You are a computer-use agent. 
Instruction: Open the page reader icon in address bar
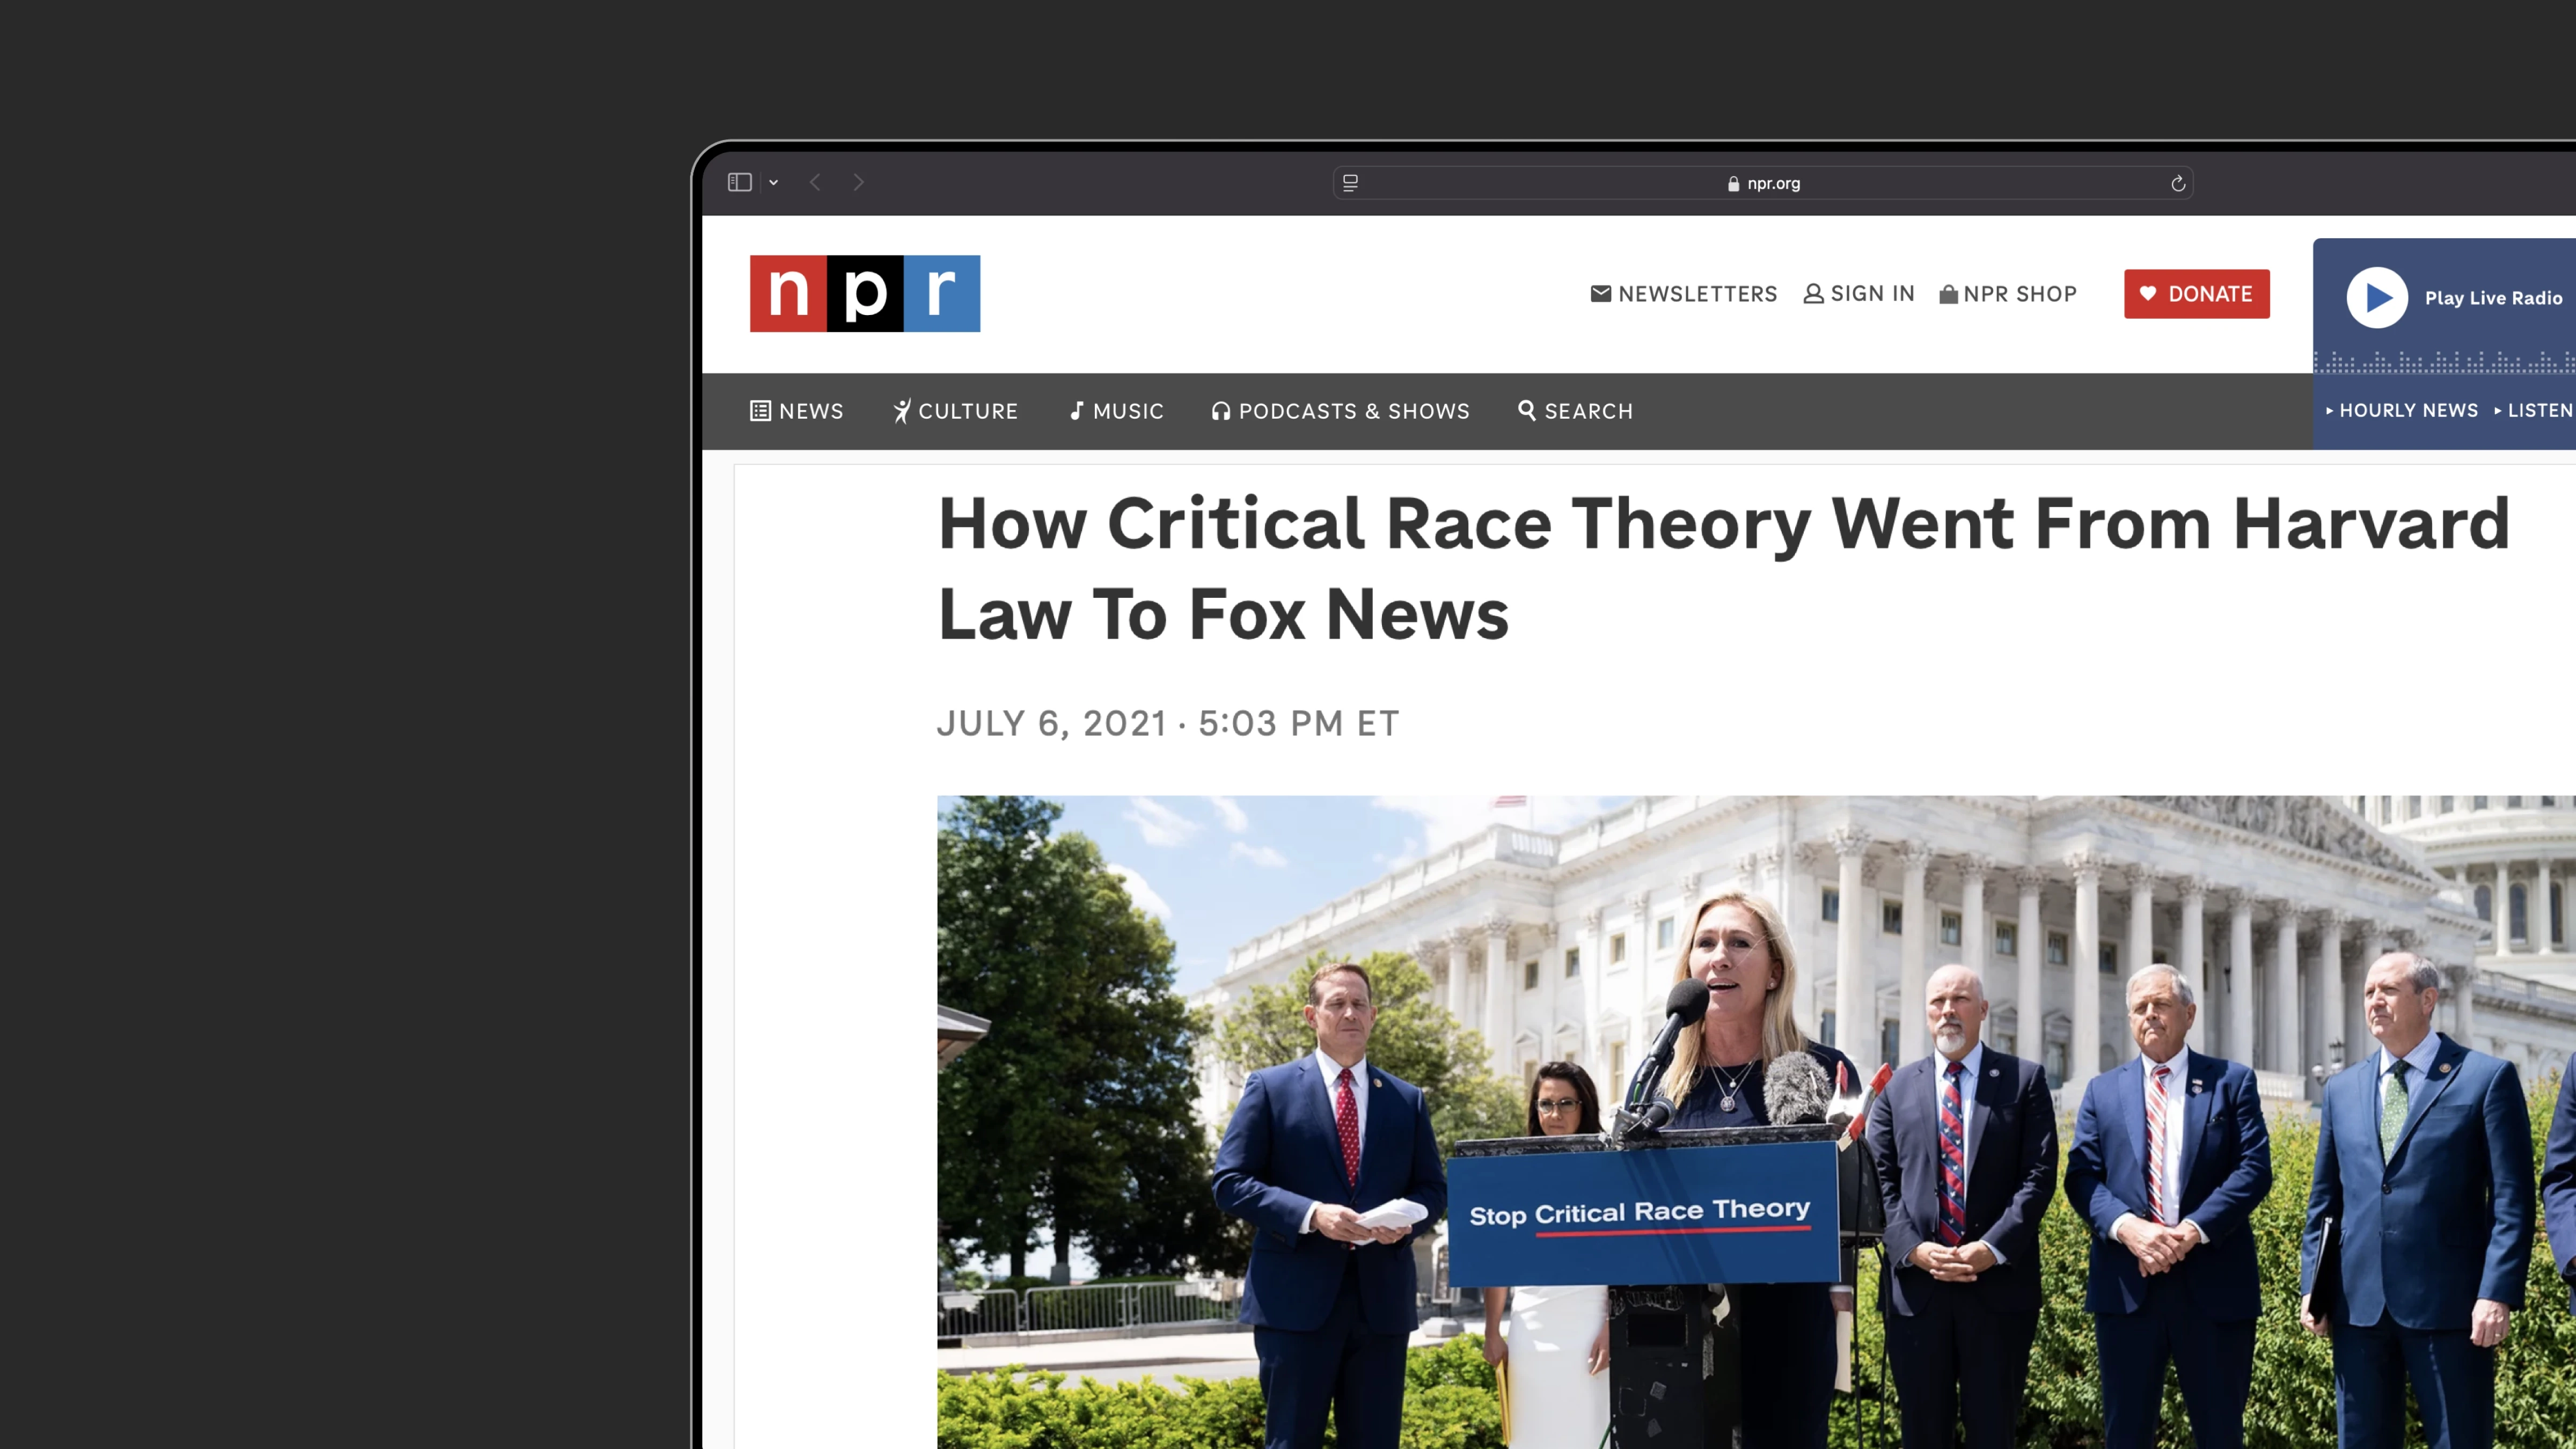[x=1350, y=182]
